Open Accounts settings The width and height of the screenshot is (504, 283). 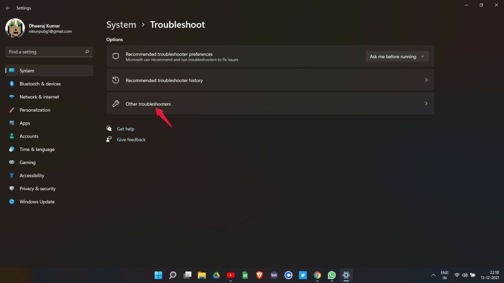(49, 136)
